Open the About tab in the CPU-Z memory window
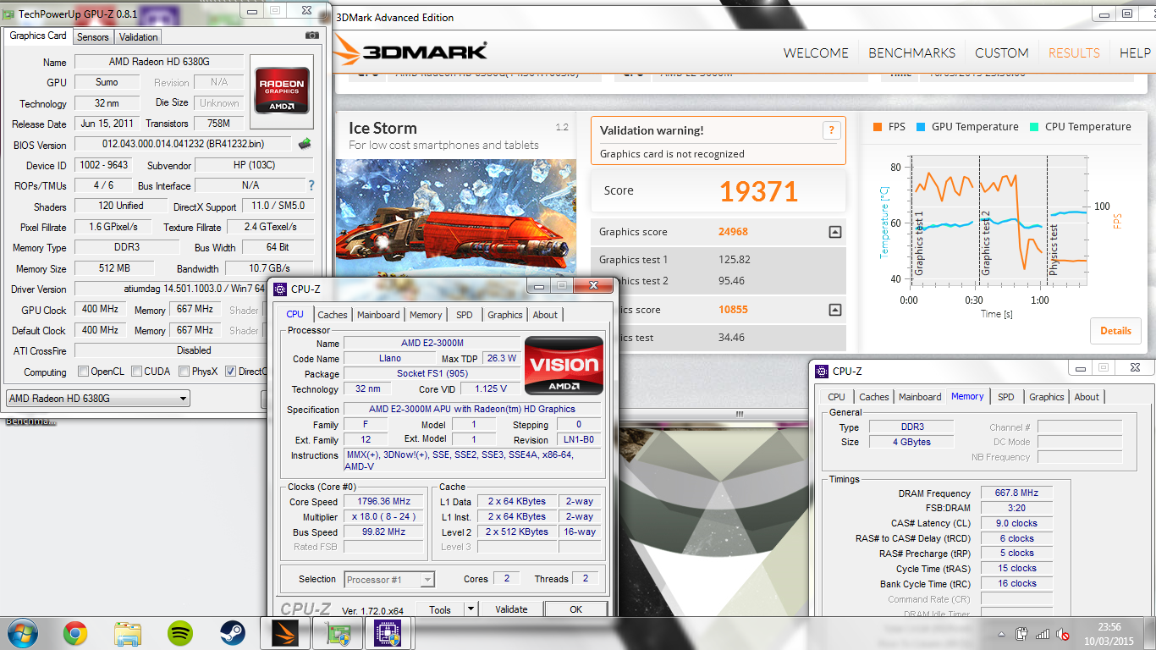Image resolution: width=1156 pixels, height=650 pixels. point(1087,397)
